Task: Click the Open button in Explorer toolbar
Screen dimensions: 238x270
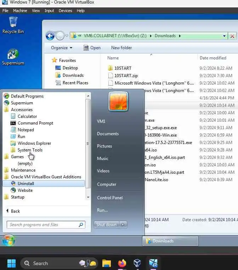Action: 92,48
